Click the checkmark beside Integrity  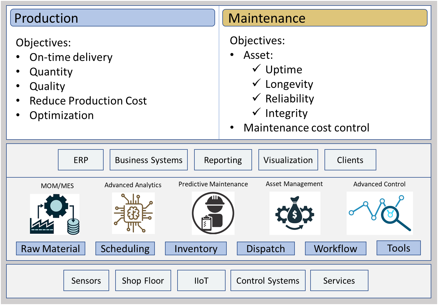(x=256, y=112)
